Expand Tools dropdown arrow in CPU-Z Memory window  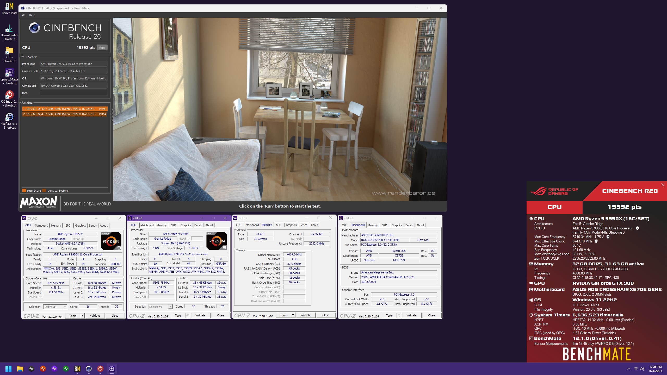point(293,315)
